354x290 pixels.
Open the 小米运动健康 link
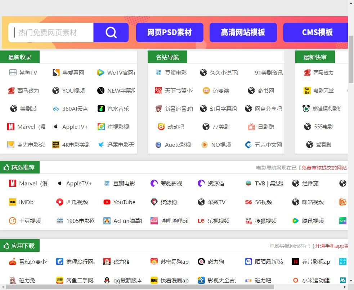click(x=316, y=281)
